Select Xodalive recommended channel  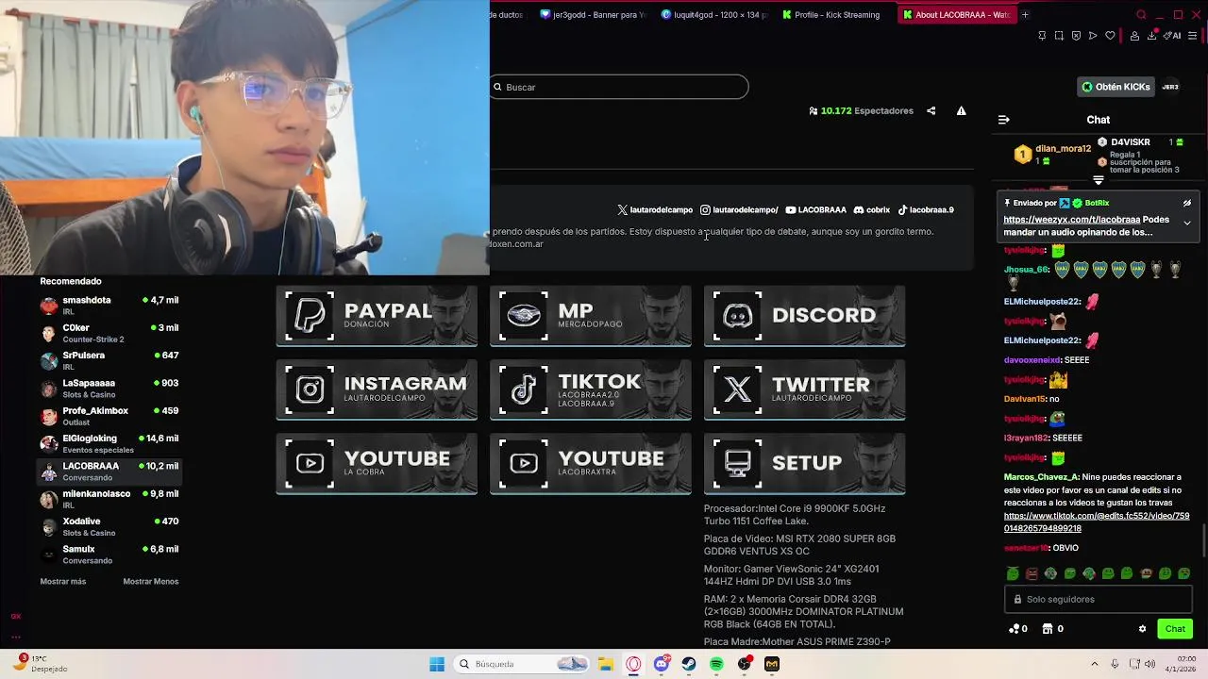click(x=109, y=526)
